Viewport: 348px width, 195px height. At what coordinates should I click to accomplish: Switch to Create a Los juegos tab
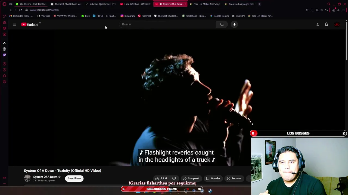(x=240, y=4)
